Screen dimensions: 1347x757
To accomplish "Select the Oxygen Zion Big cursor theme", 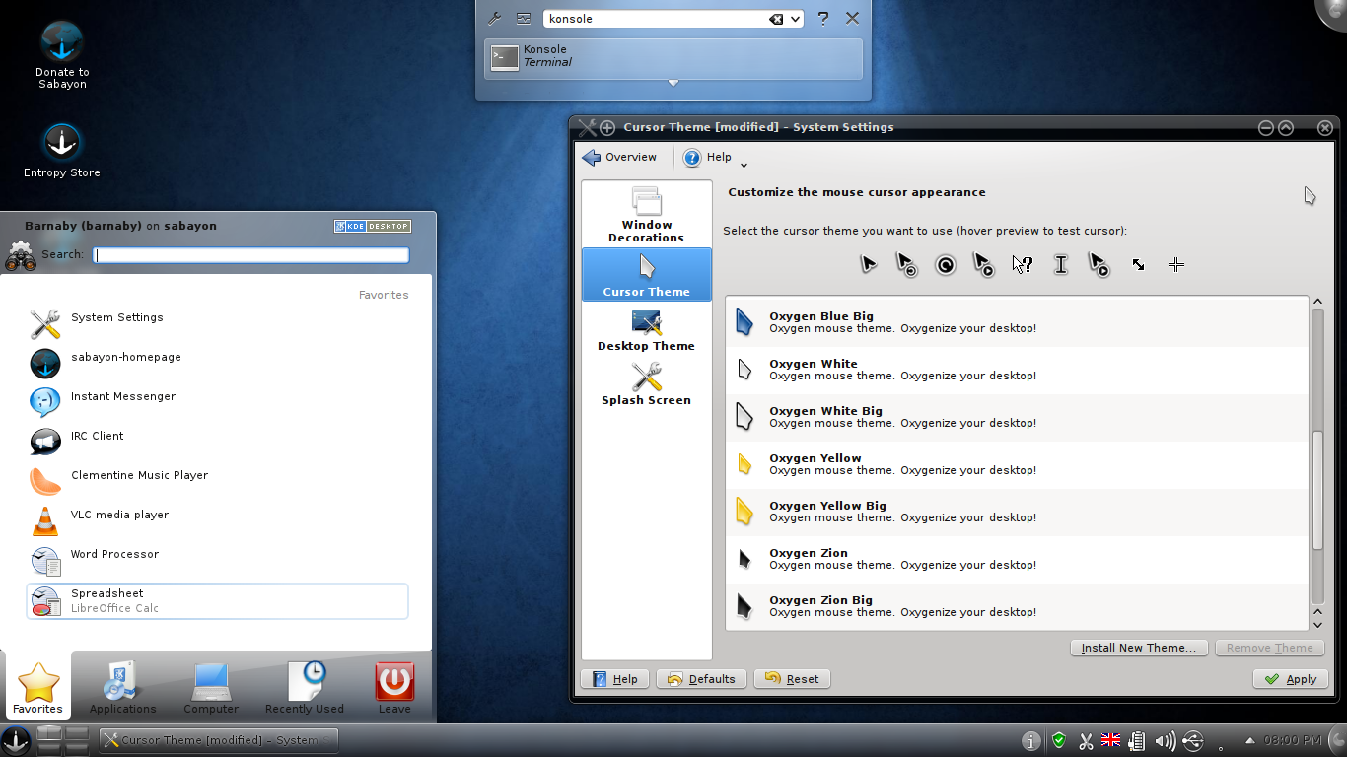I will [1017, 606].
